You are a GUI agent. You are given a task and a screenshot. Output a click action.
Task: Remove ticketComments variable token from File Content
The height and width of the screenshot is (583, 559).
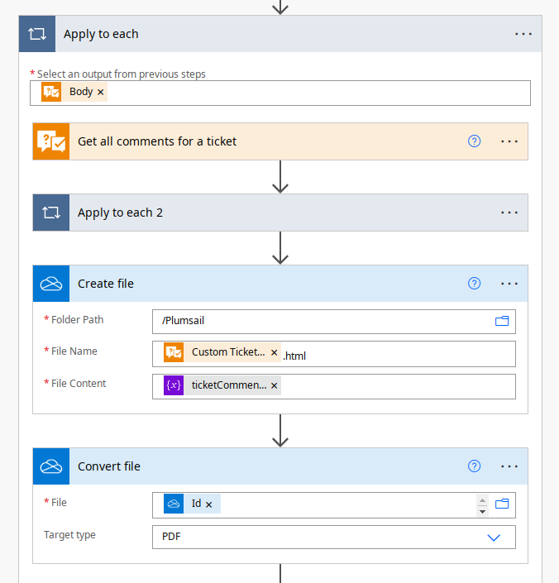(274, 385)
